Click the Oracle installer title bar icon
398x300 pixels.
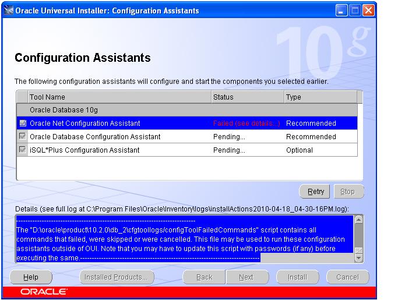click(x=8, y=10)
